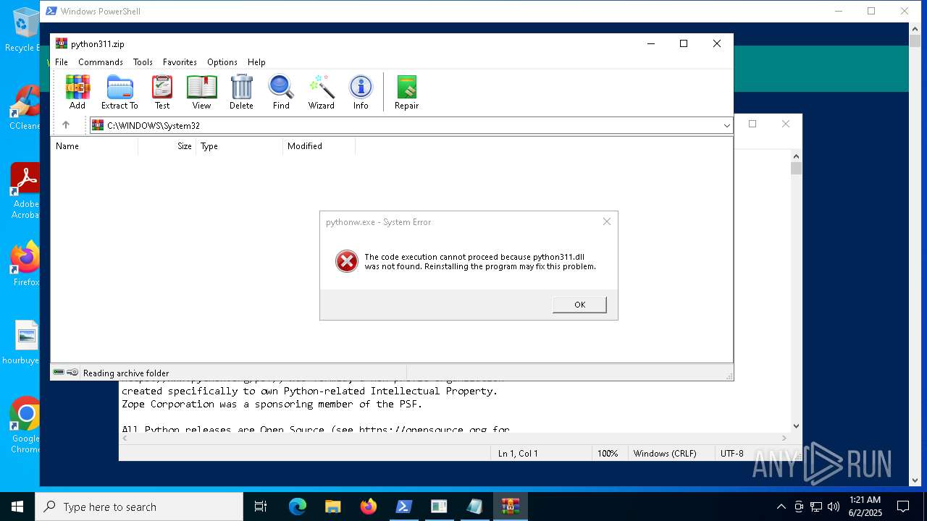Click the Repair archive toolbar icon
The width and height of the screenshot is (927, 521).
tap(406, 92)
